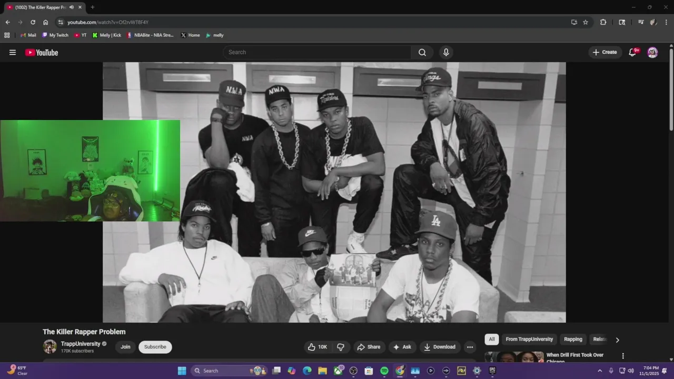Click the video player to pause
Image resolution: width=674 pixels, height=379 pixels.
(x=334, y=192)
